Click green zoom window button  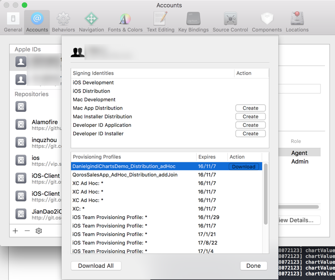tap(25, 5)
